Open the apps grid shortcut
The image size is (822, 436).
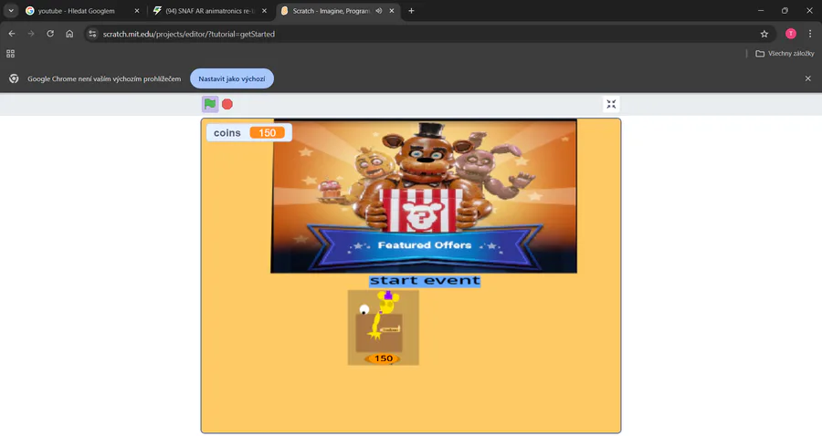point(10,54)
